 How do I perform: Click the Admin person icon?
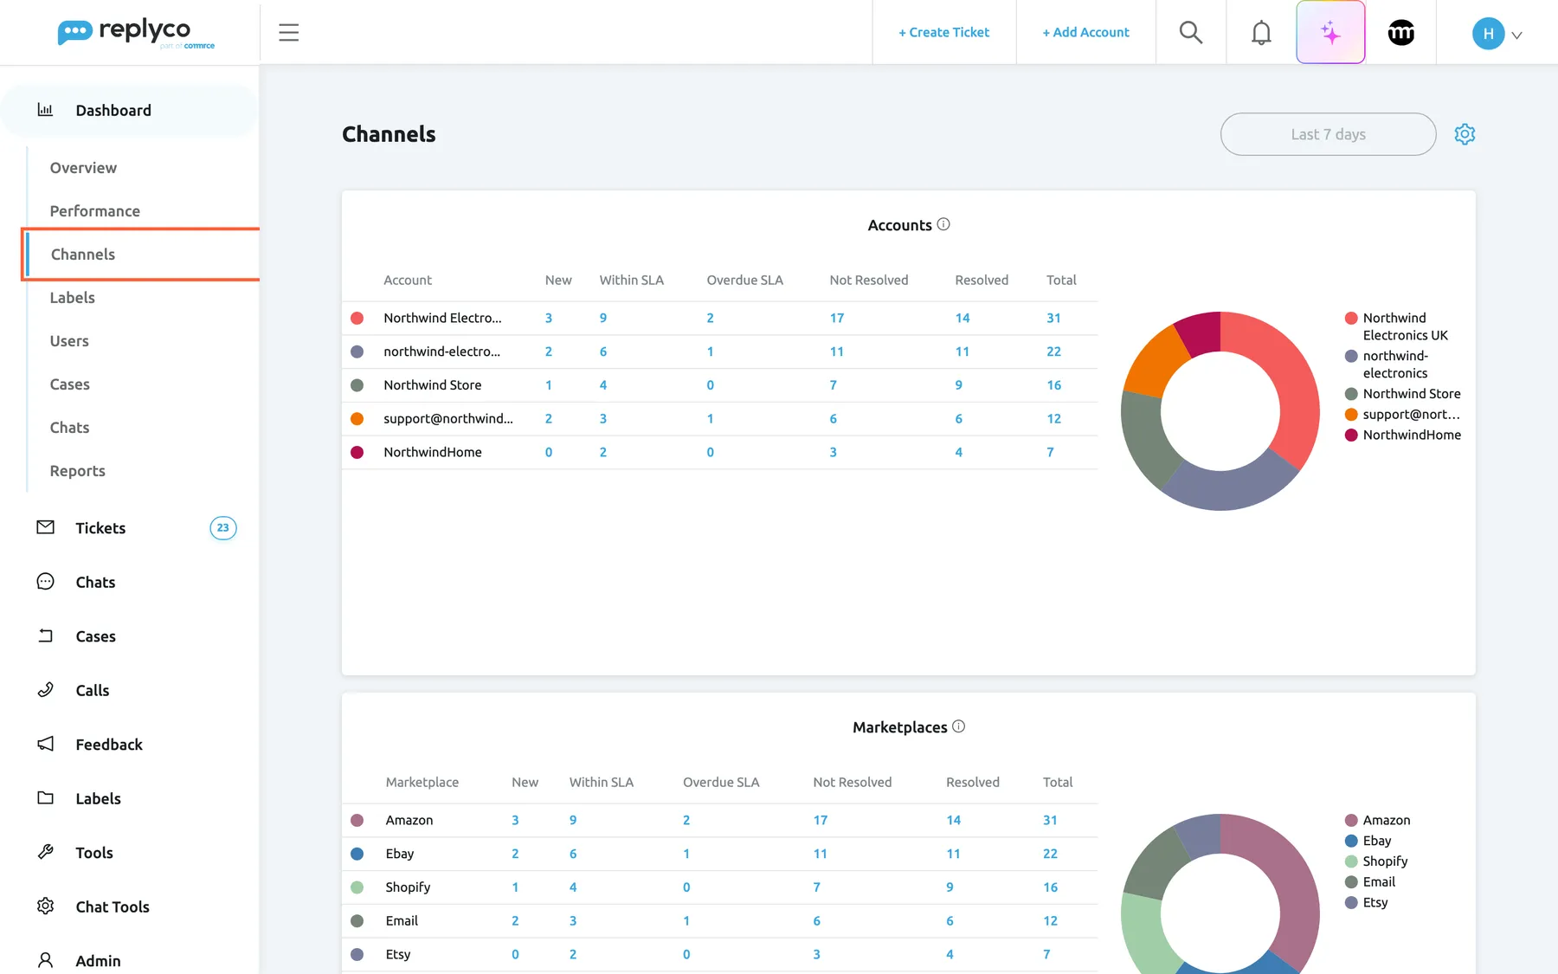(x=46, y=960)
